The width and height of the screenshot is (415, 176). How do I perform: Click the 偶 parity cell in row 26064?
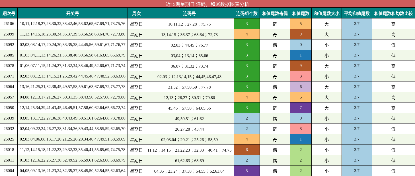(275, 87)
